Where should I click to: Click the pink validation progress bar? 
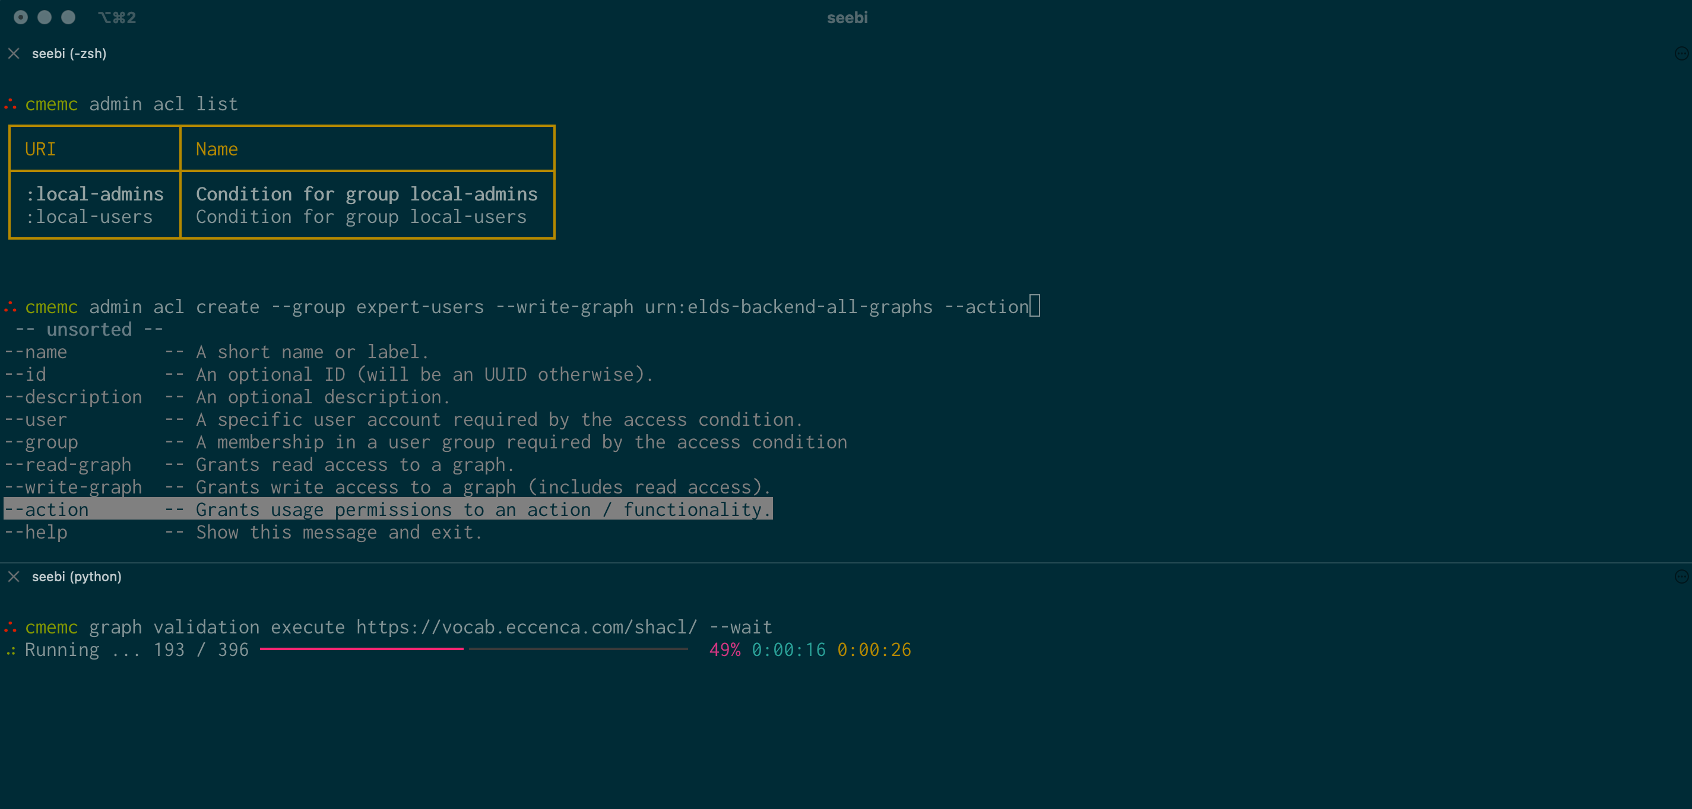pos(362,649)
